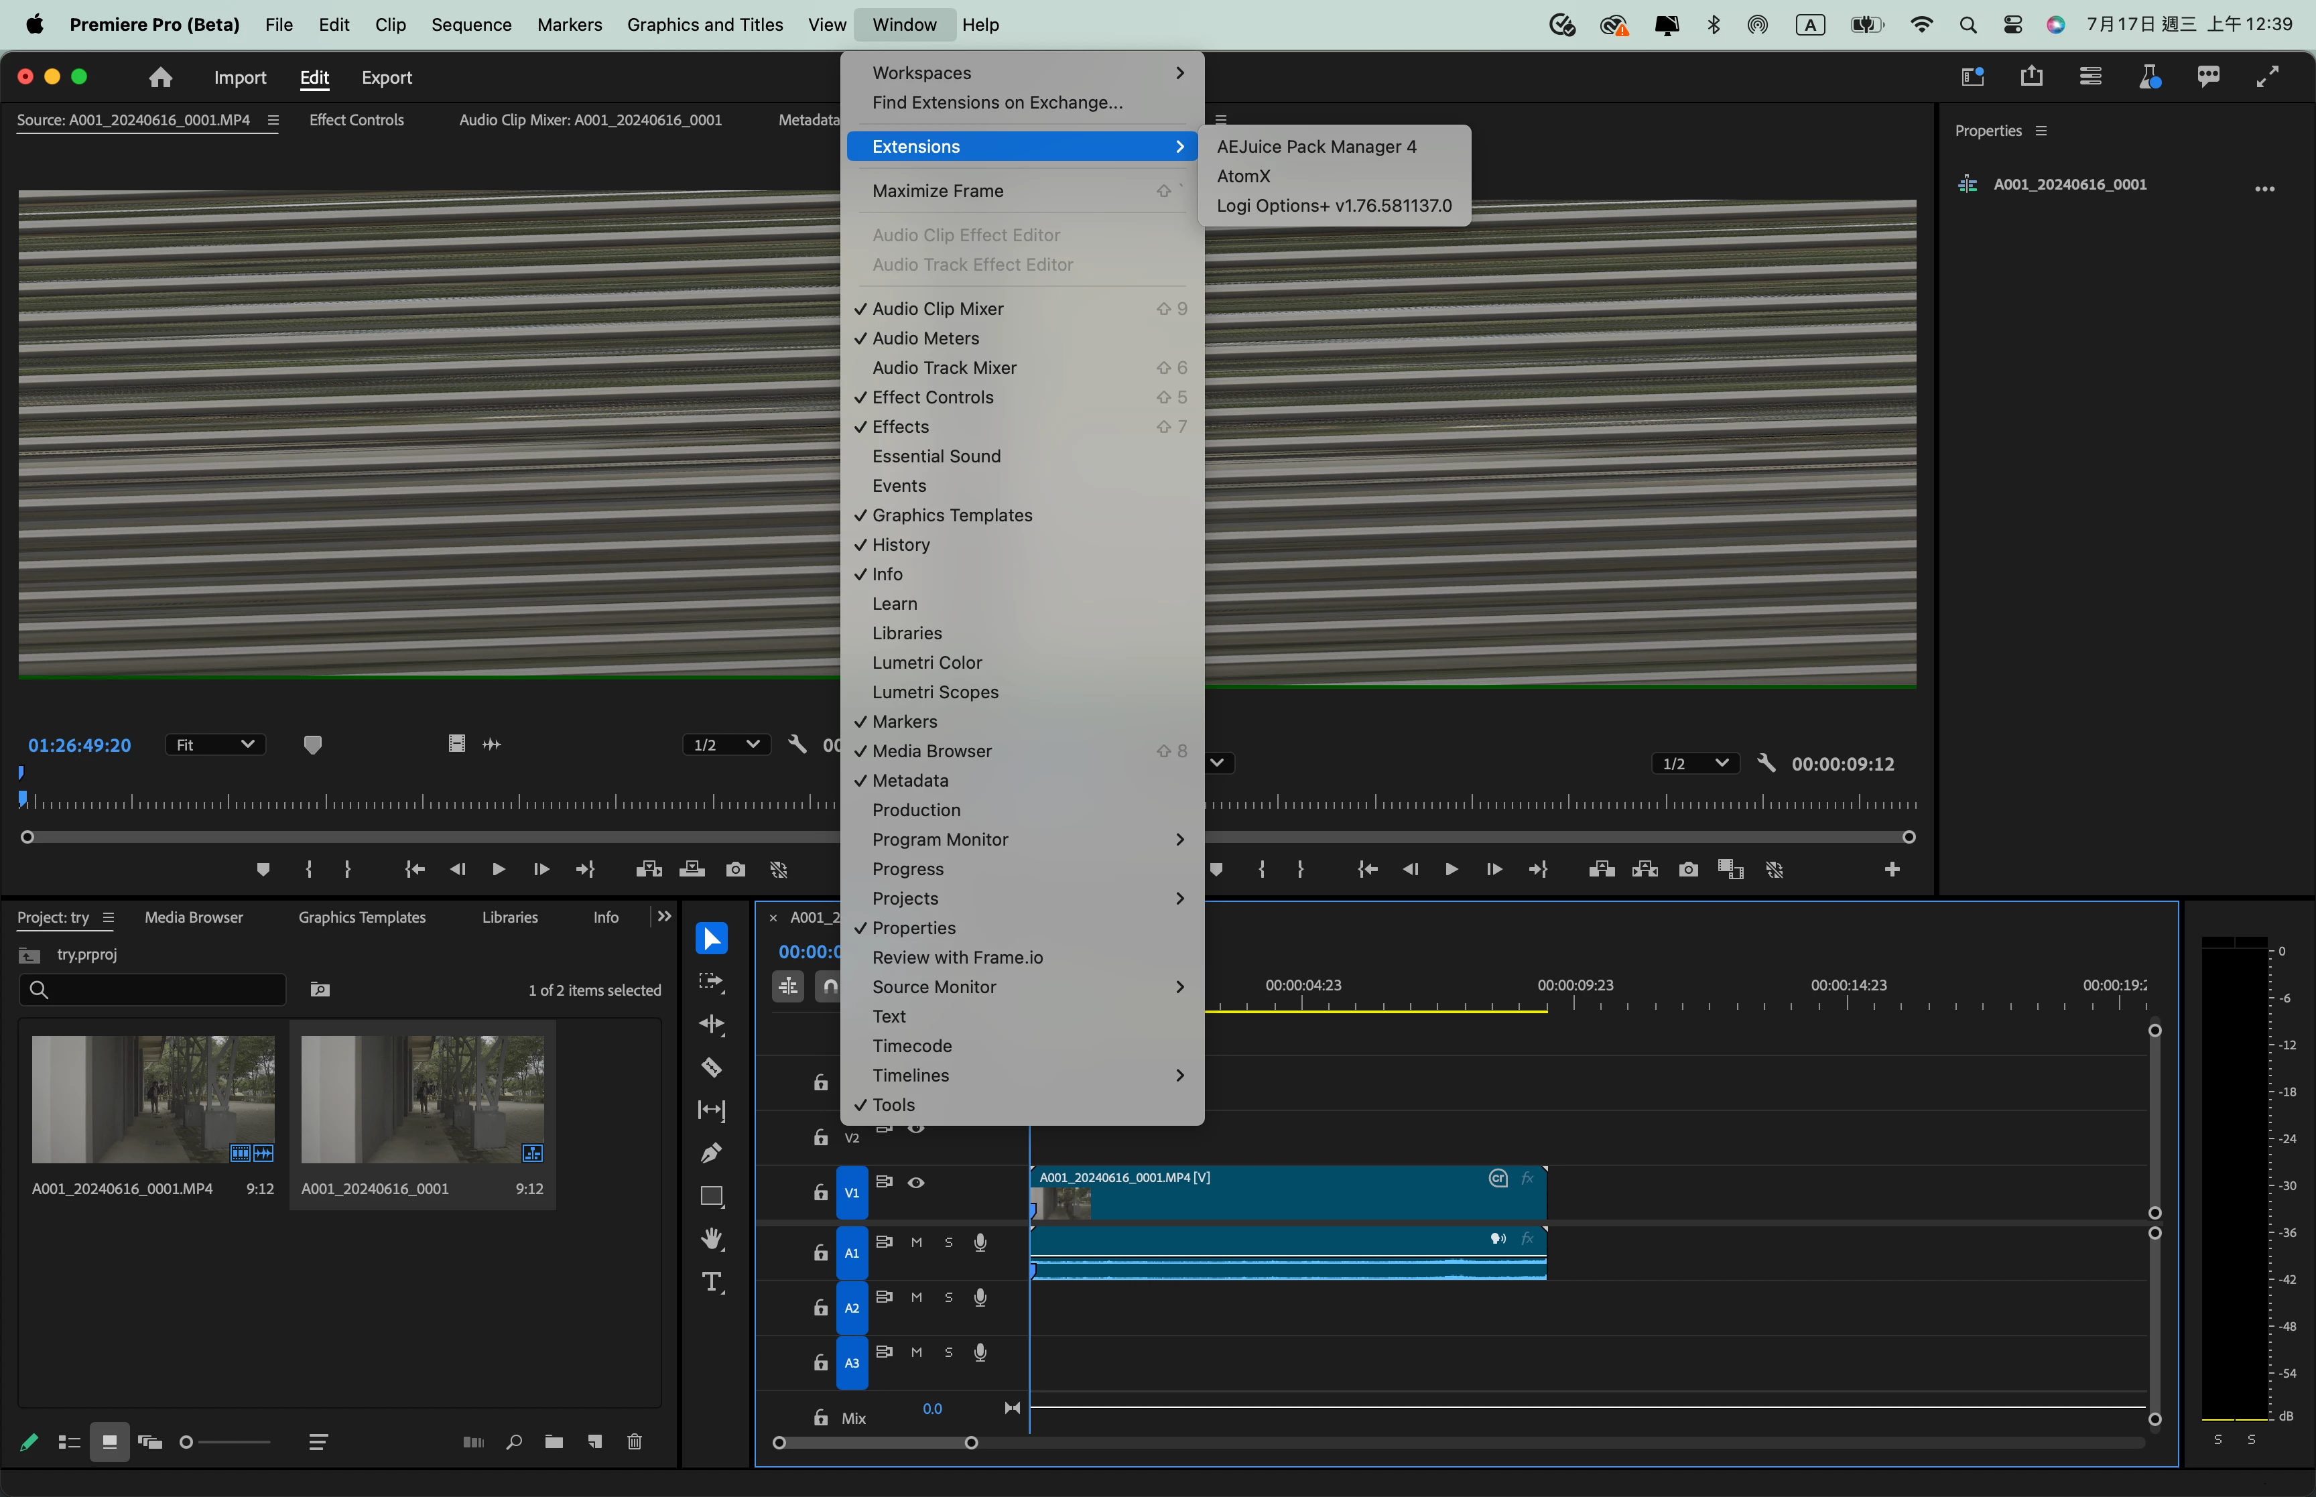Image resolution: width=2316 pixels, height=1497 pixels.
Task: Click the Export workspace button
Action: click(x=386, y=78)
